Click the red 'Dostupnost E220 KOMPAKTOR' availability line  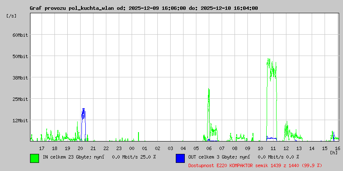point(255,165)
